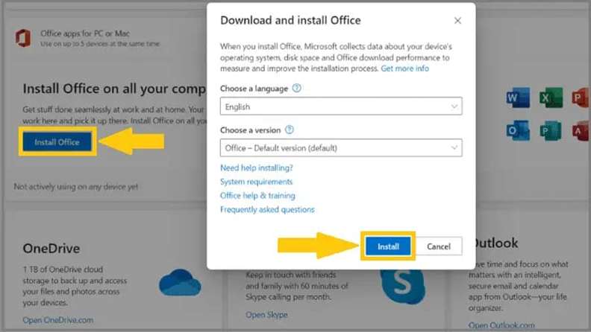Cancel the Download and install Office dialog

[x=438, y=246]
